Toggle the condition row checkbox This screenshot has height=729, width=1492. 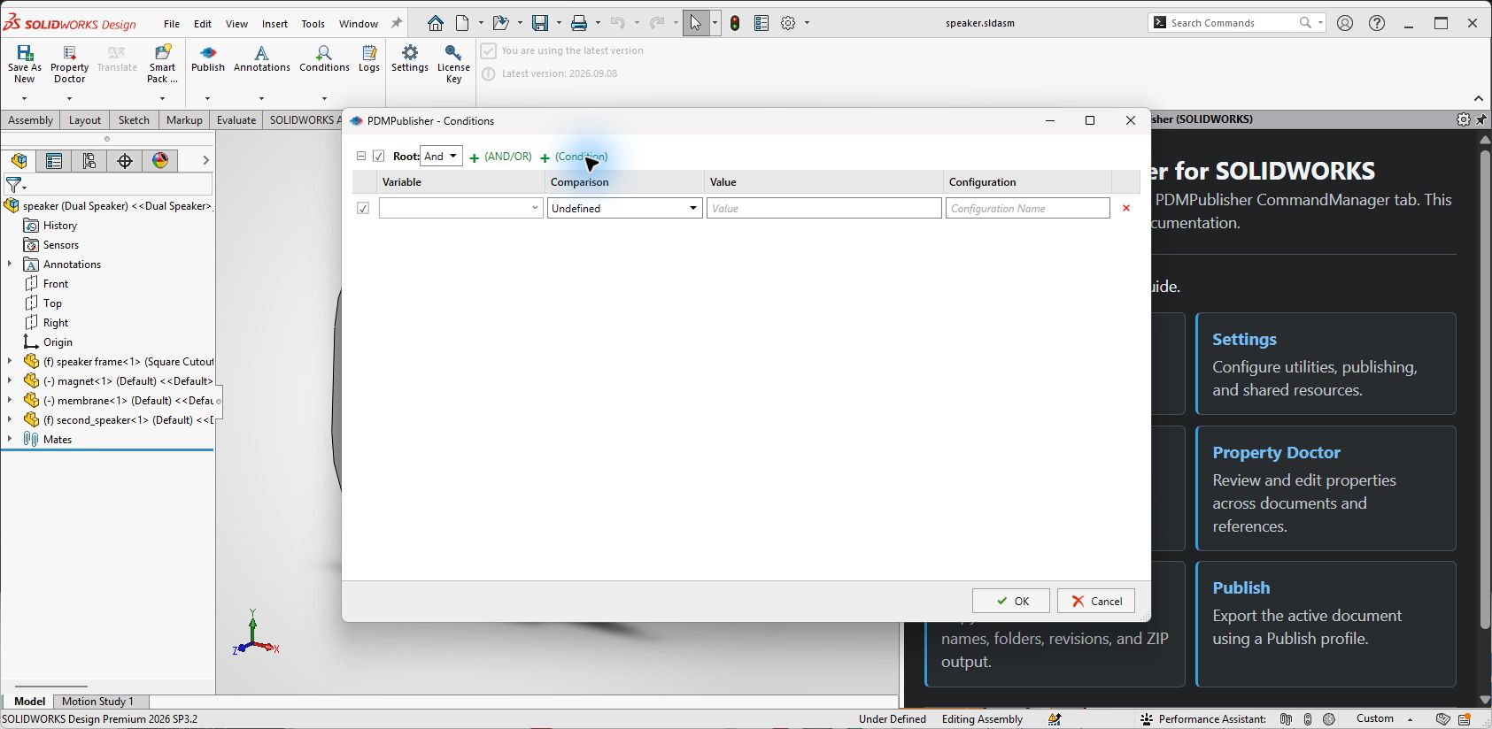(363, 208)
